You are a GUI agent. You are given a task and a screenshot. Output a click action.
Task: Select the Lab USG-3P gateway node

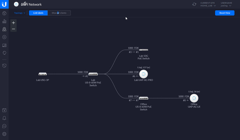(43, 74)
